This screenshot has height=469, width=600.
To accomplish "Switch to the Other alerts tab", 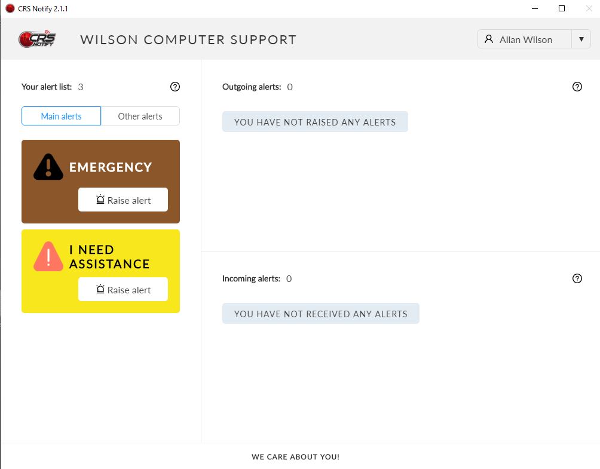I will [x=140, y=116].
